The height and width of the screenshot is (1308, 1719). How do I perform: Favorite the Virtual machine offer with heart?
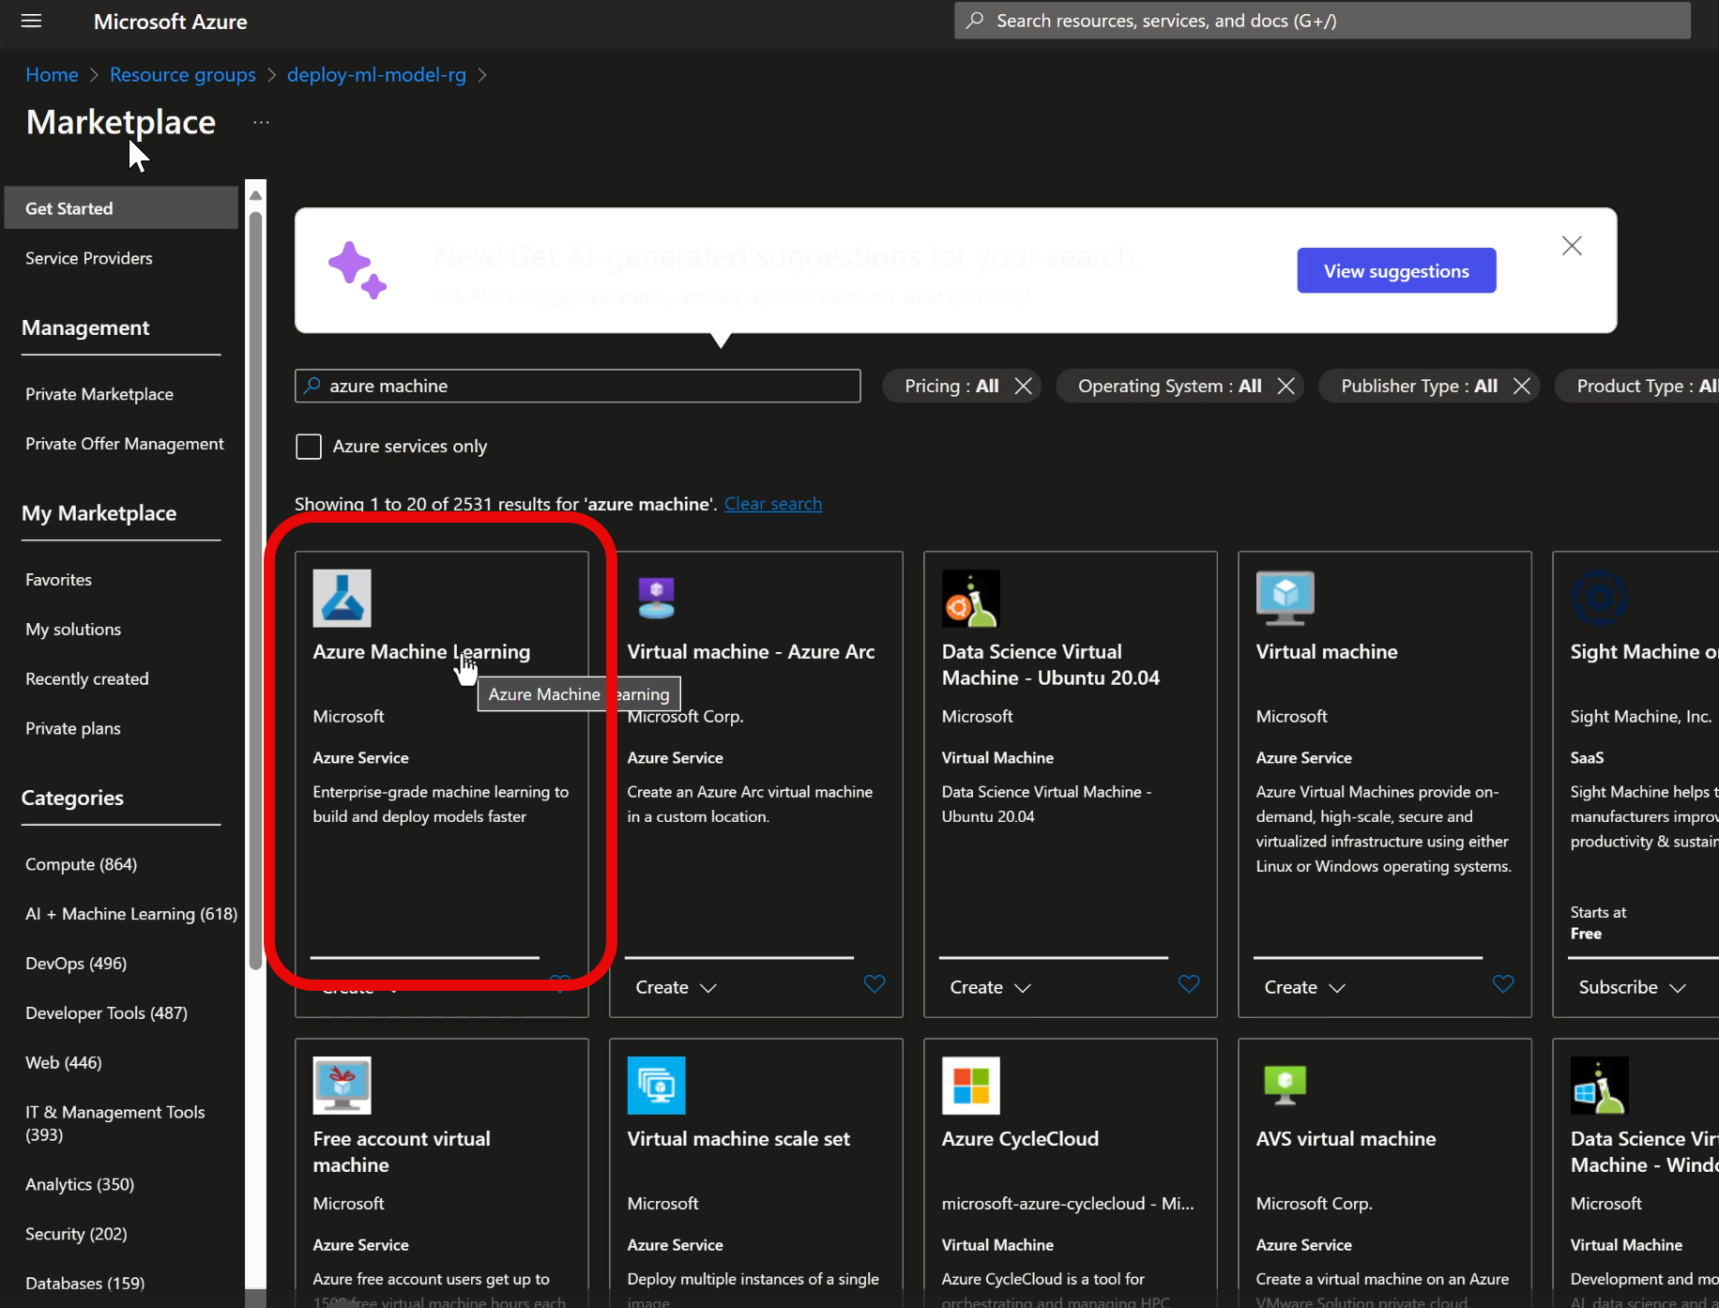[x=1502, y=983]
